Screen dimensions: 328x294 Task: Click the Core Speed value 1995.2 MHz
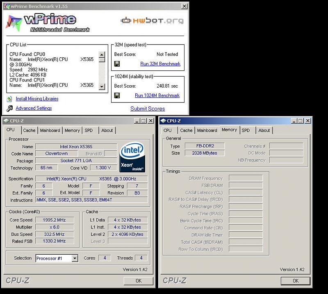pos(55,220)
